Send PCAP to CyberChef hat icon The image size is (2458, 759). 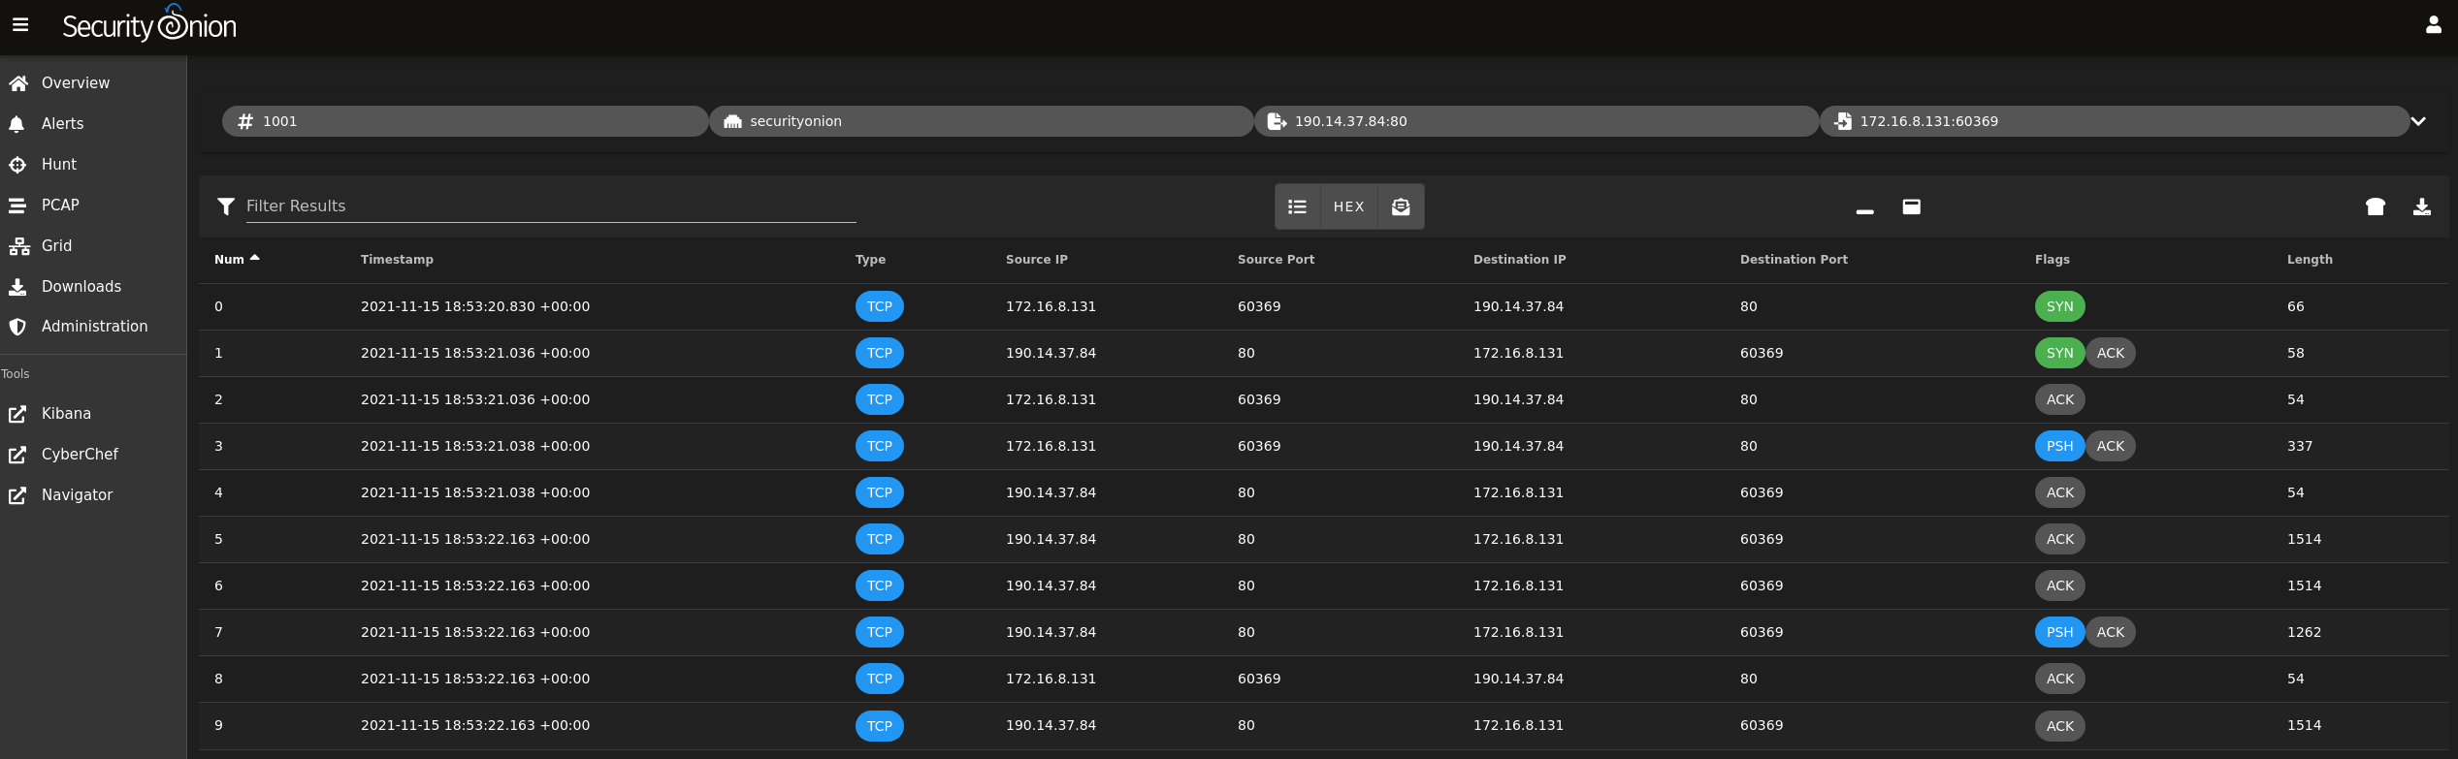pos(2375,206)
